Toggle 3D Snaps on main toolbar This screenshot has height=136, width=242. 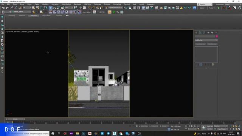click(x=89, y=8)
